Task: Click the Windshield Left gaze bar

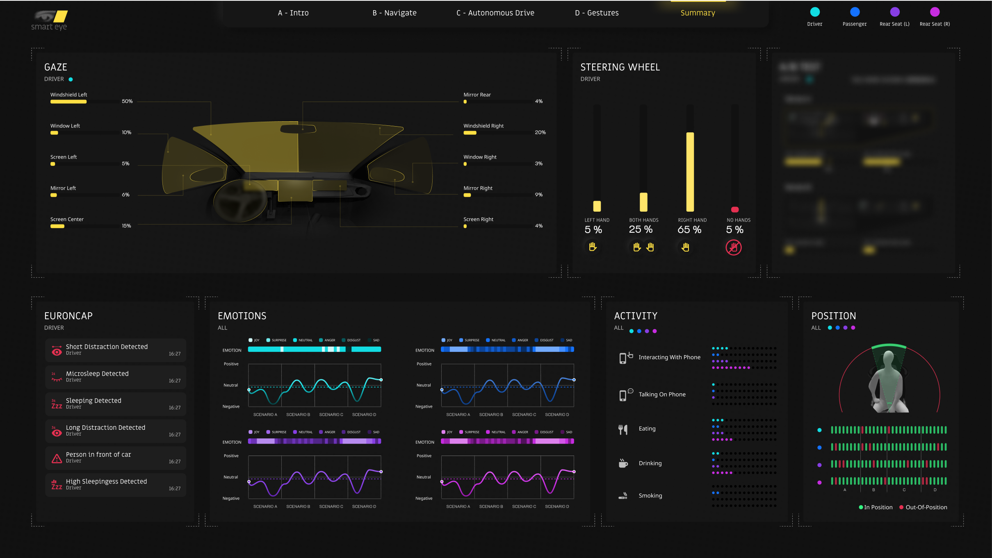Action: point(68,102)
